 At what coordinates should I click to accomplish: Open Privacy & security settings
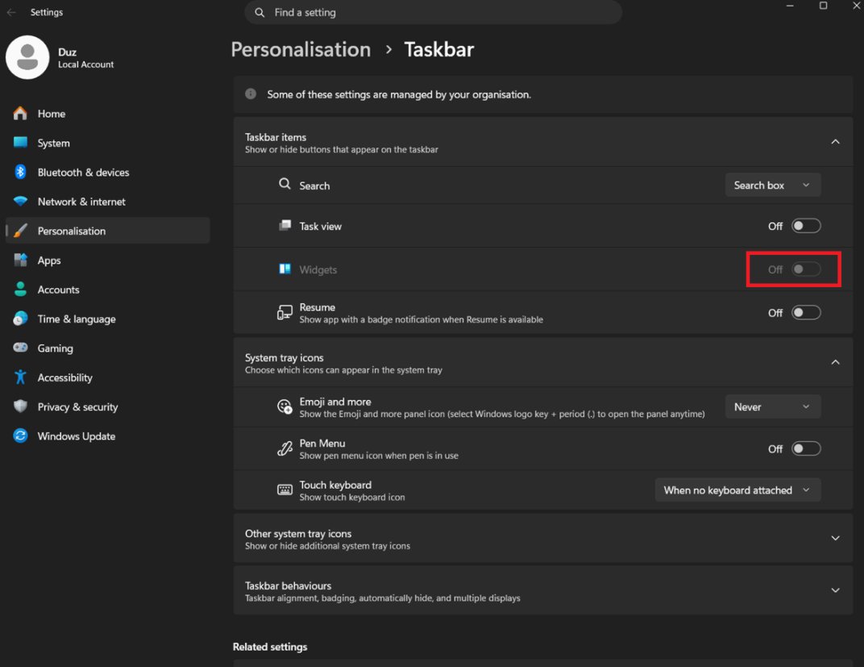coord(107,406)
